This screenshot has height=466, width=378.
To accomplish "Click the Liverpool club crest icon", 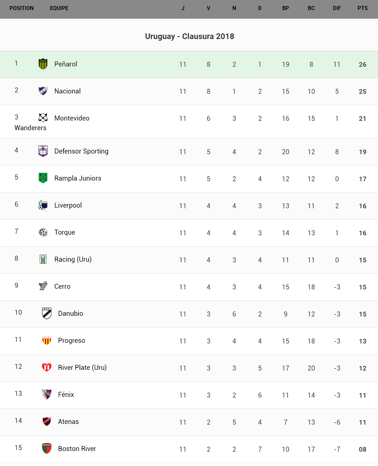I will tap(43, 205).
